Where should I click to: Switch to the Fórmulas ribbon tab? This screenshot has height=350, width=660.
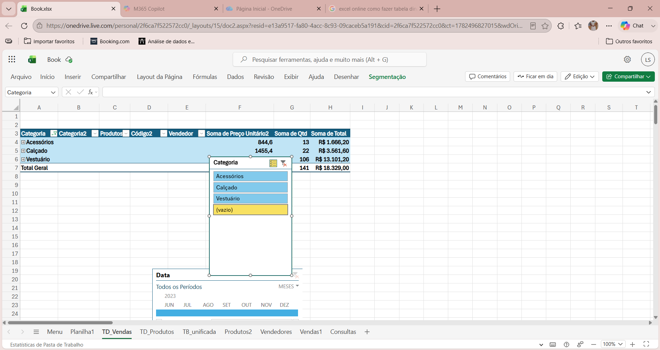click(205, 77)
